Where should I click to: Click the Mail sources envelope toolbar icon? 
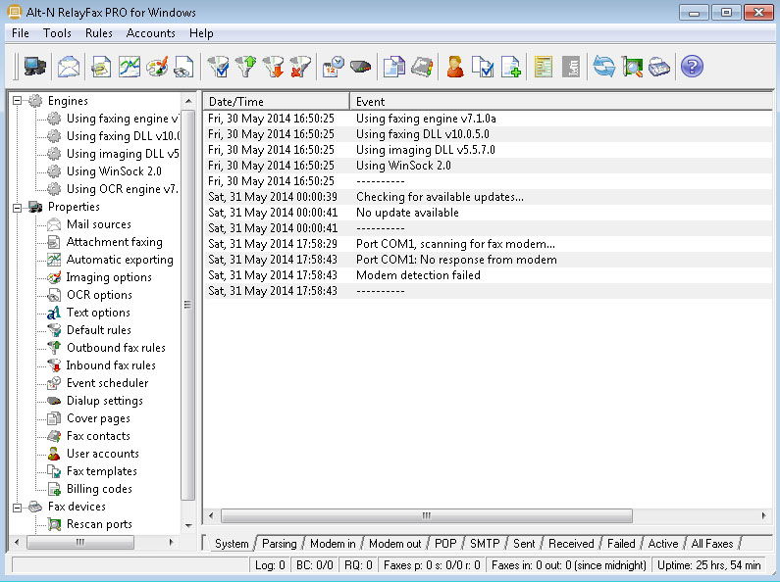(x=69, y=67)
